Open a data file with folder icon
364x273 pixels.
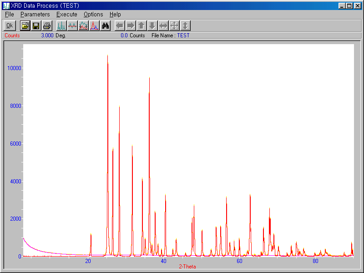pos(25,25)
